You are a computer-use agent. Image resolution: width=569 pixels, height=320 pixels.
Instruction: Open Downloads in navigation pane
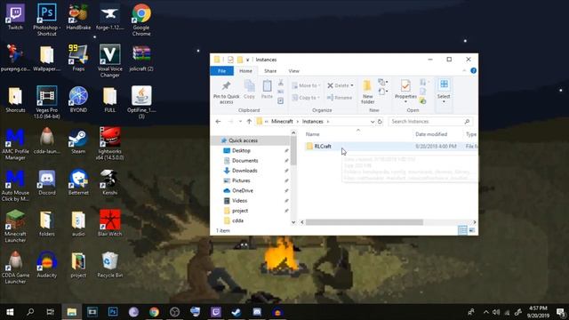244,171
